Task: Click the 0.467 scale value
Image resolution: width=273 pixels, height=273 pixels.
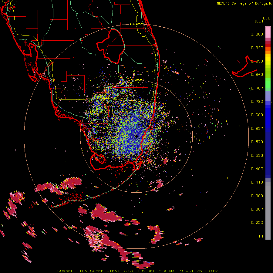Action: point(257,169)
